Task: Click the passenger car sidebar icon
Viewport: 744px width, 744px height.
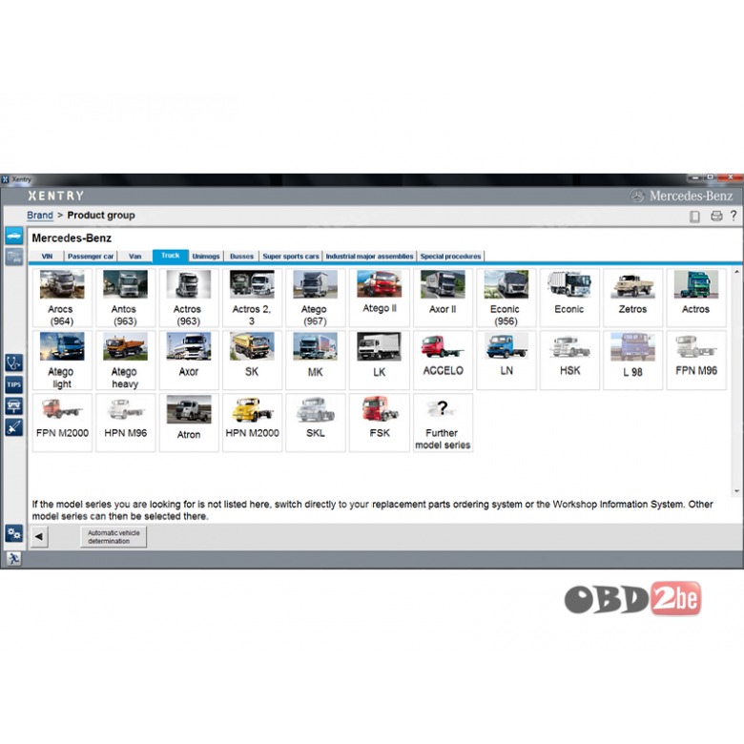Action: (14, 236)
